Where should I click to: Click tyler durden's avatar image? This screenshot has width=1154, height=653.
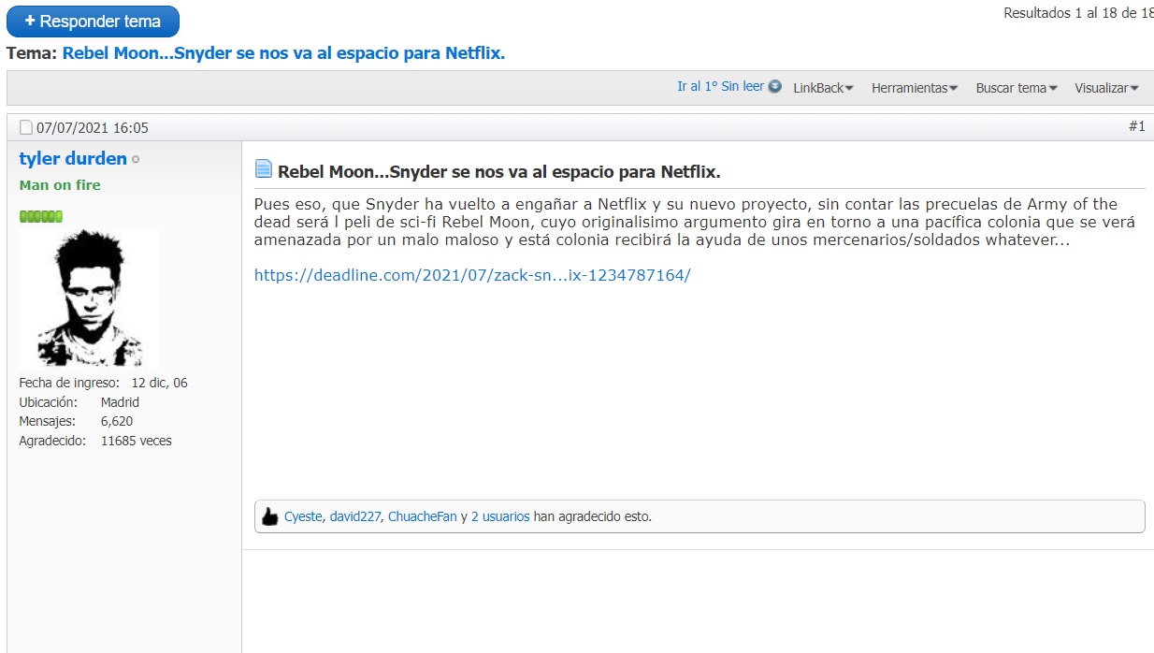pos(88,297)
